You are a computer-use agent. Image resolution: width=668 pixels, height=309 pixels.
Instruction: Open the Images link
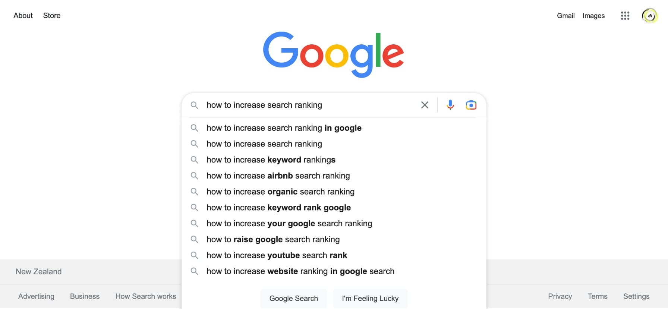coord(593,16)
